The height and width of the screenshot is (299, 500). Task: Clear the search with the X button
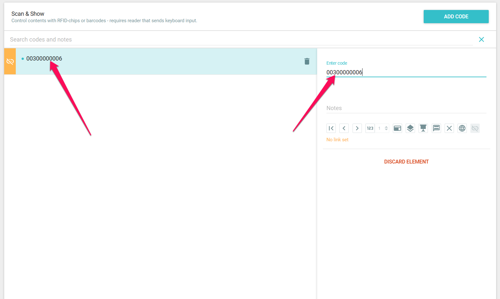point(481,40)
